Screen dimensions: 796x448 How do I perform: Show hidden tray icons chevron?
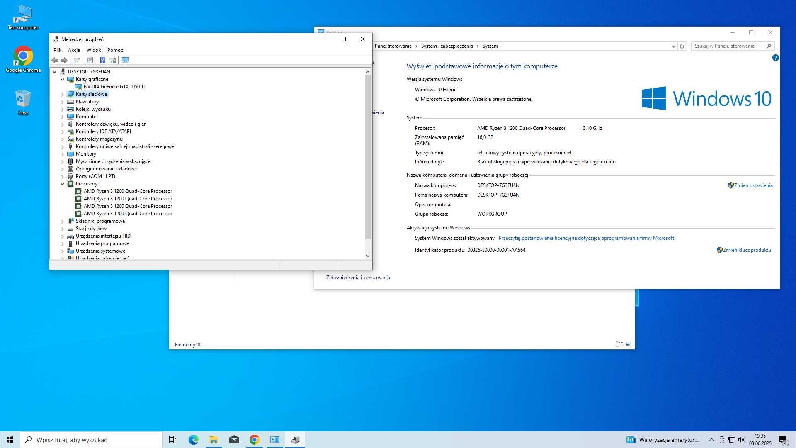711,440
